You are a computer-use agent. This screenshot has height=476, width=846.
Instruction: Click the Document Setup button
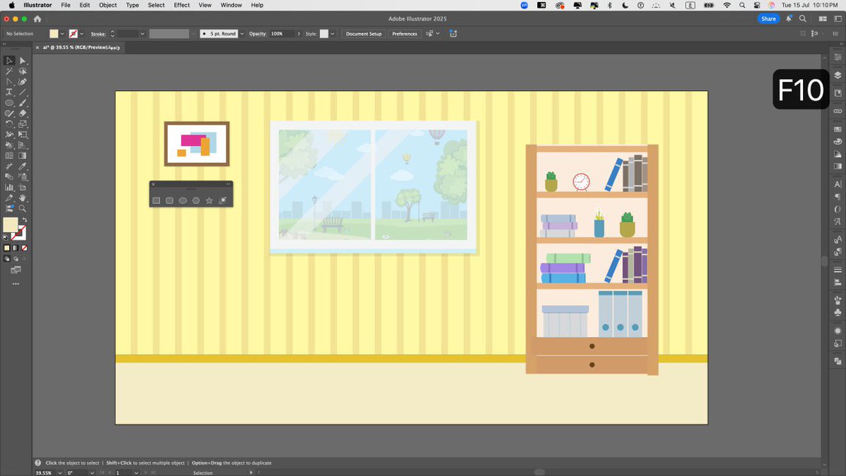(x=364, y=34)
